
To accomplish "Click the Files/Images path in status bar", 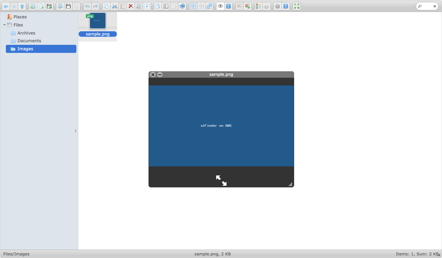I will (x=17, y=254).
